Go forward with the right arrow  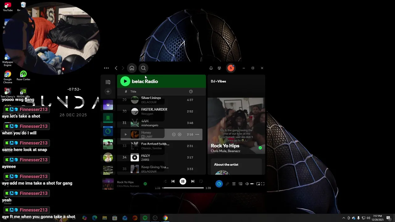pyautogui.click(x=123, y=68)
